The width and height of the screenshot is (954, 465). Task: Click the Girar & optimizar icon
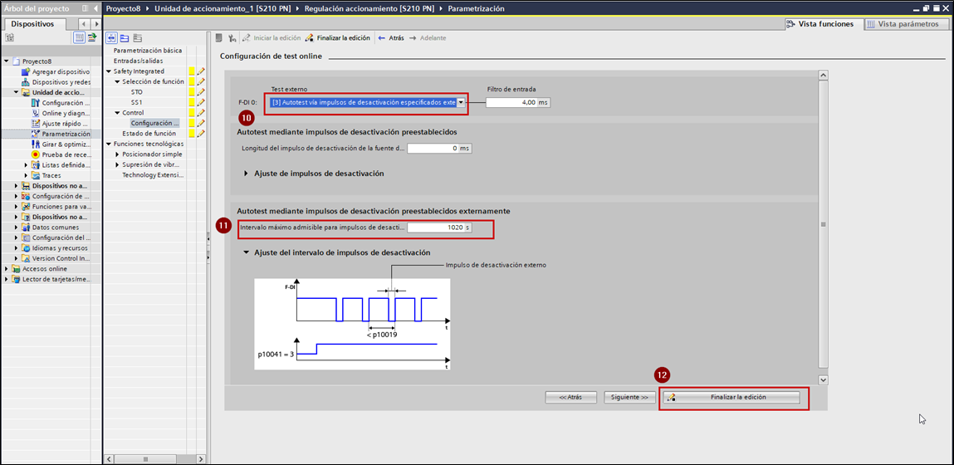[x=36, y=144]
